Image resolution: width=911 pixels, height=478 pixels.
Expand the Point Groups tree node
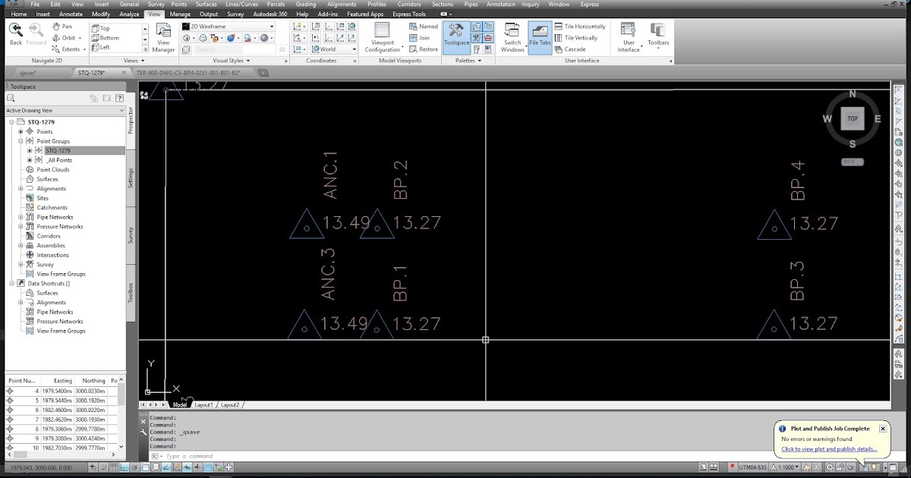coord(19,140)
